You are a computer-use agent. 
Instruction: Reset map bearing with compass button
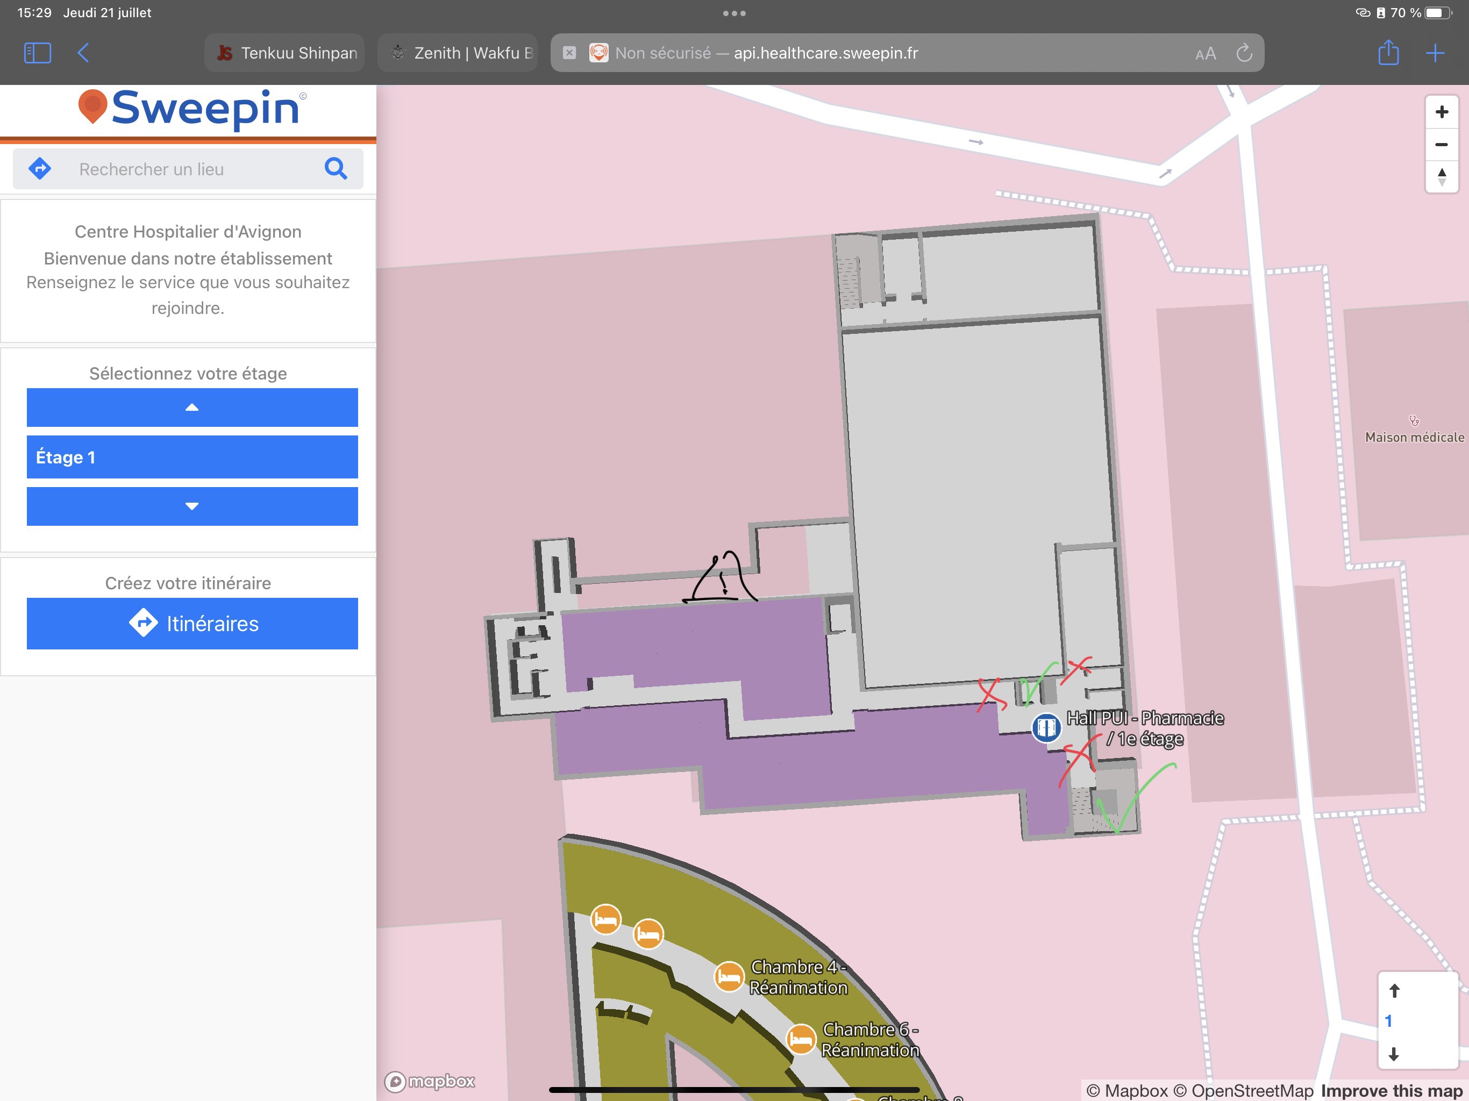[x=1441, y=177]
